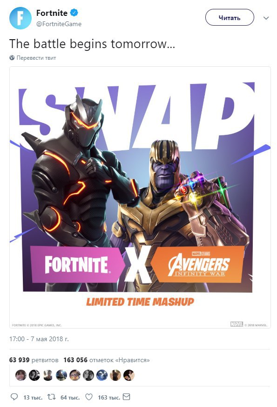Click the envelope direct message icon

[x=126, y=397]
